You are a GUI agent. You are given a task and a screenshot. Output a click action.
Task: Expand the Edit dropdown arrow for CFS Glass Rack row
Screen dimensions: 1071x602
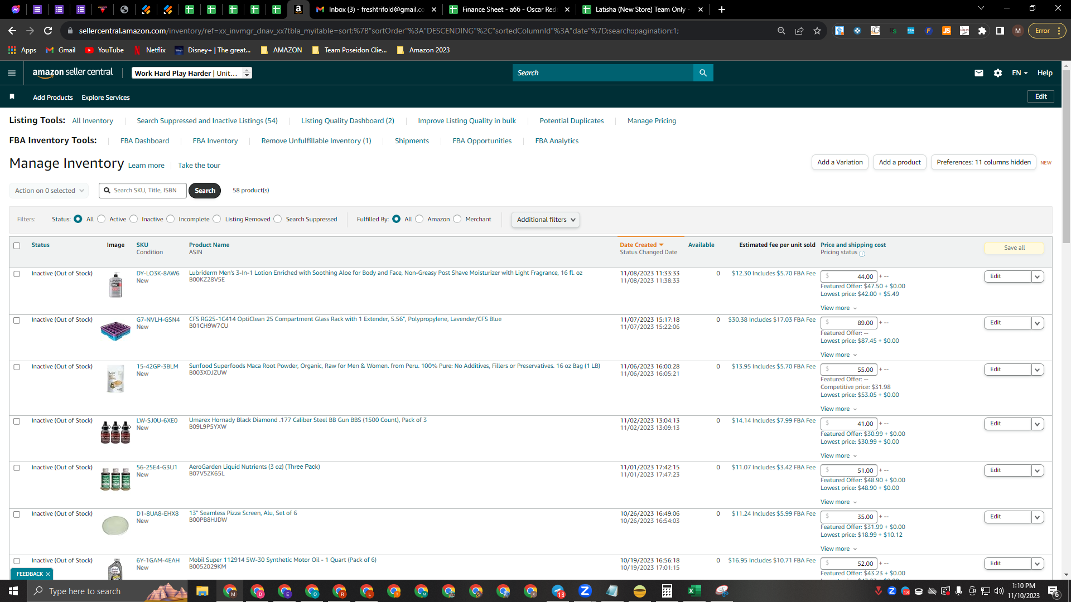point(1038,323)
